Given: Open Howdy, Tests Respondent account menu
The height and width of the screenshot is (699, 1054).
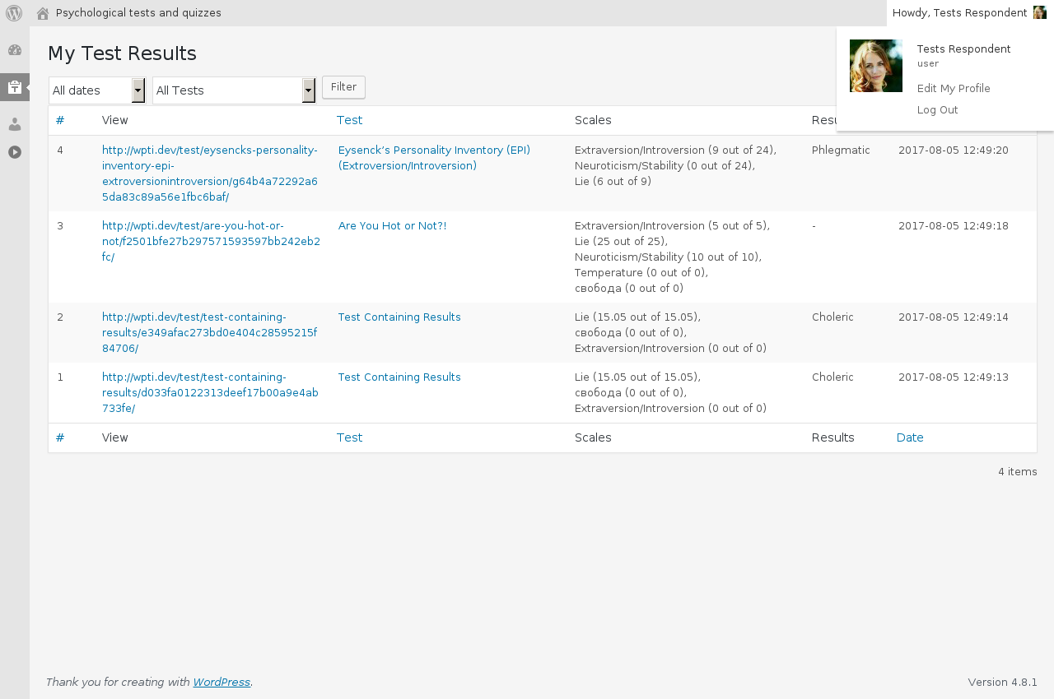Looking at the screenshot, I should 959,13.
